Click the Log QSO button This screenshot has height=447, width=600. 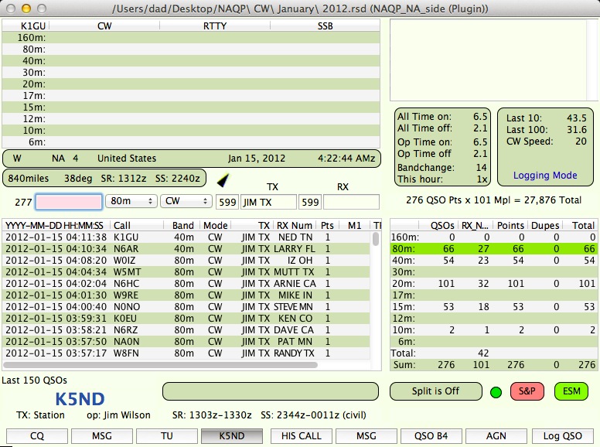(563, 436)
